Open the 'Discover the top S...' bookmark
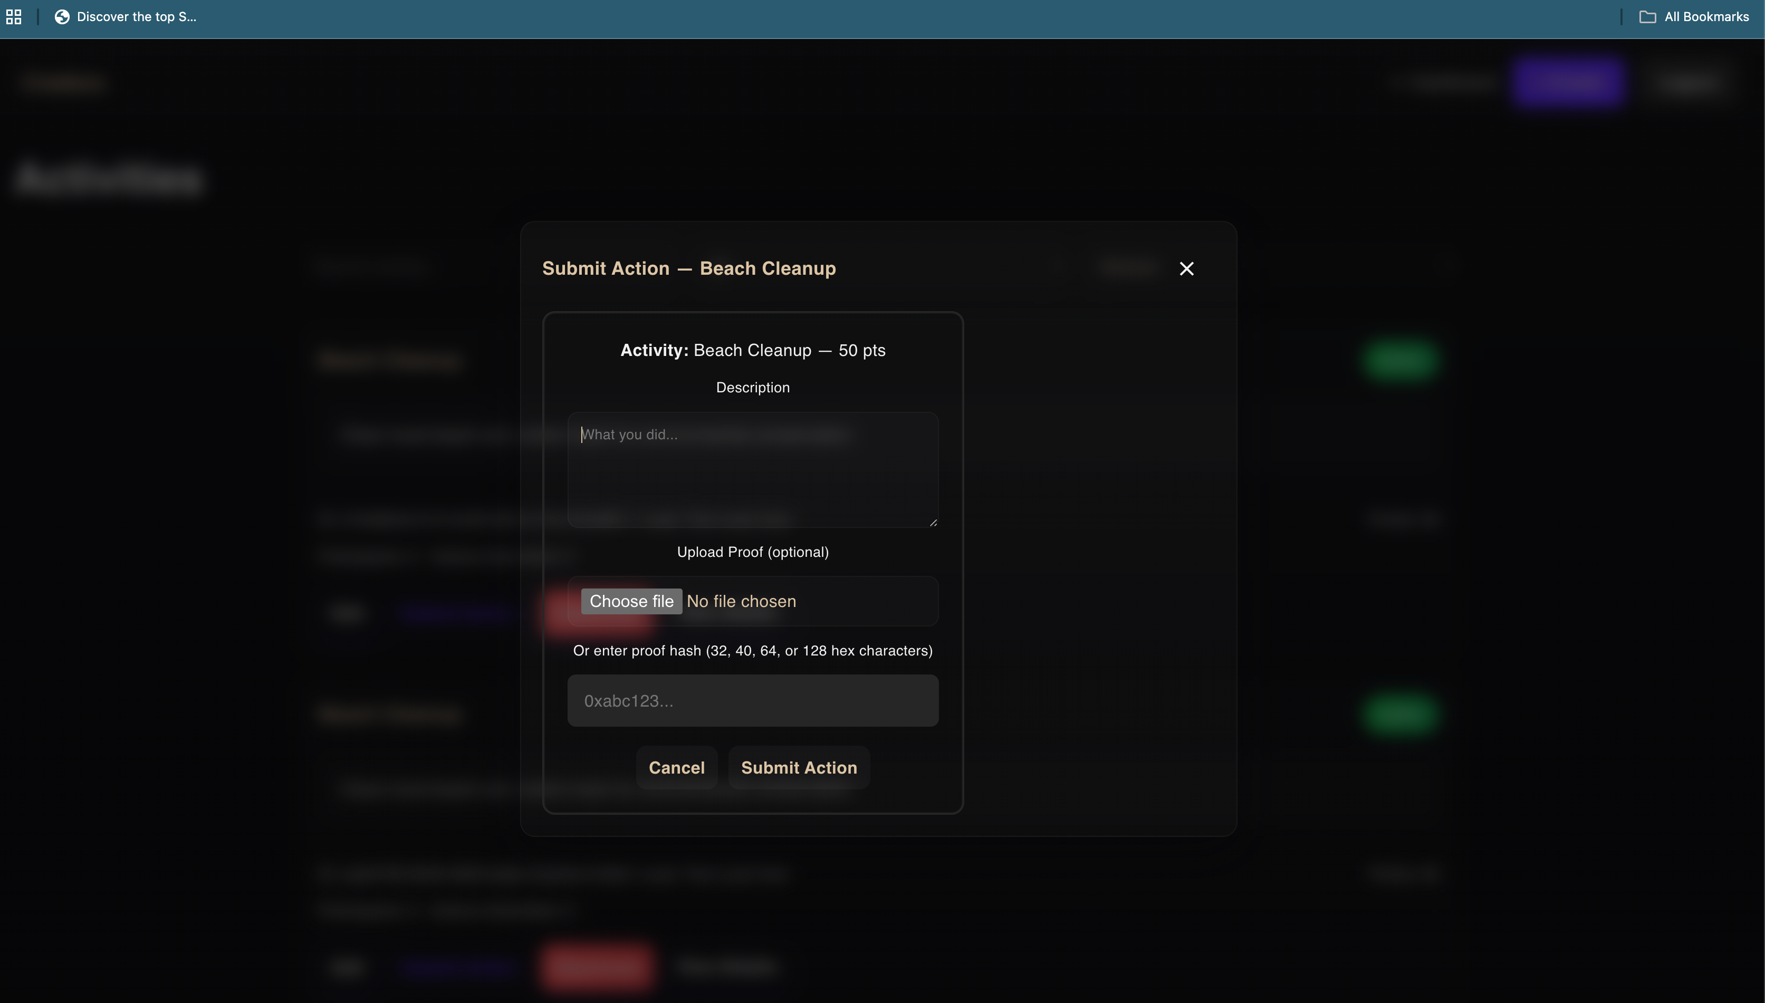 136,16
